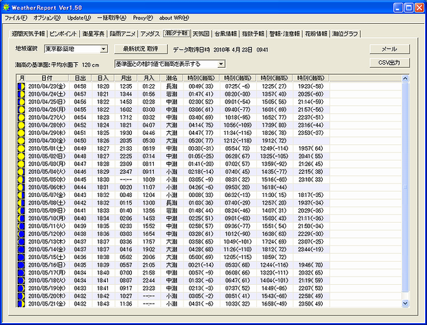Switch to the 花粉情報 tab
Viewport: 427px width, 325px height.
[316, 34]
